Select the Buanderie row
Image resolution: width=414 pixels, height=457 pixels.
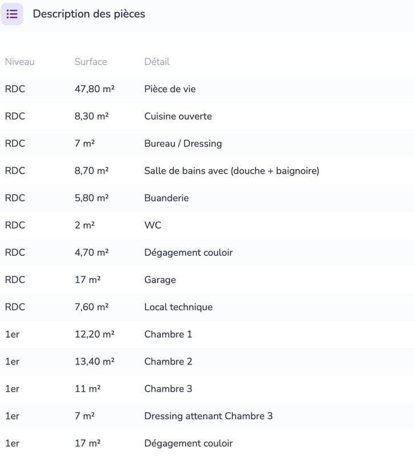tap(167, 198)
